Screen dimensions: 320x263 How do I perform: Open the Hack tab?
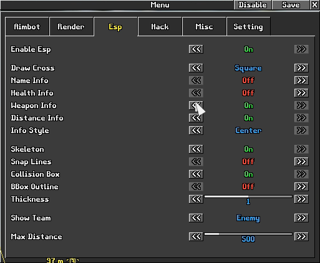point(160,27)
